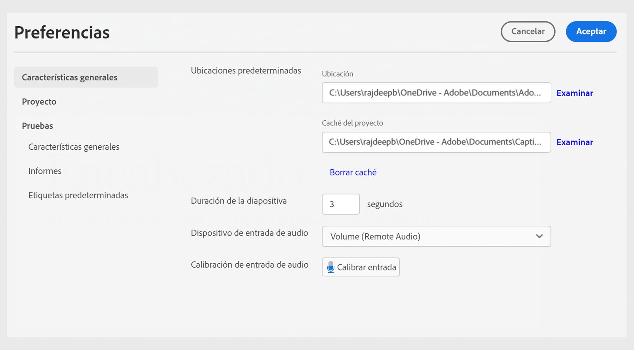Click the microphone icon in Calibrar entrada
Viewport: 634px width, 350px height.
coord(330,267)
